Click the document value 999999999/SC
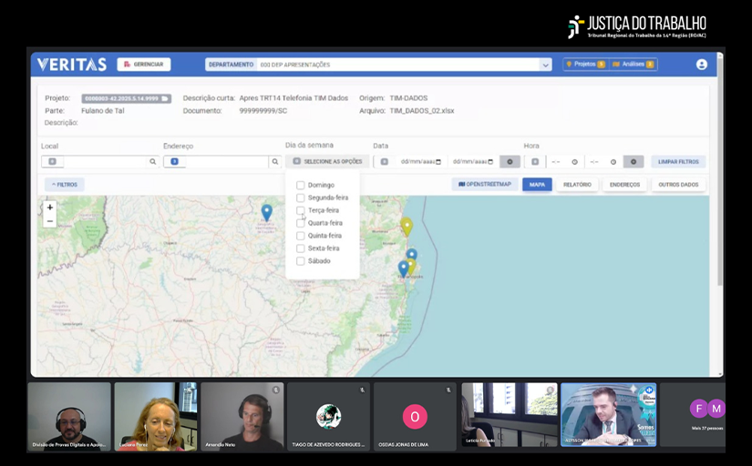This screenshot has width=752, height=466. (x=263, y=111)
